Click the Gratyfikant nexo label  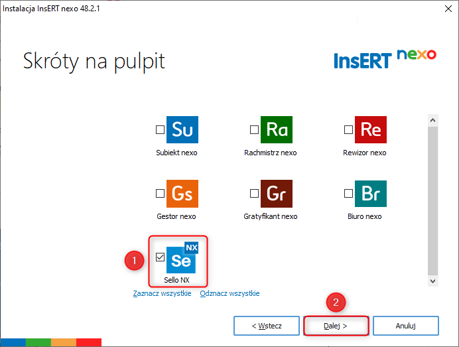point(271,216)
